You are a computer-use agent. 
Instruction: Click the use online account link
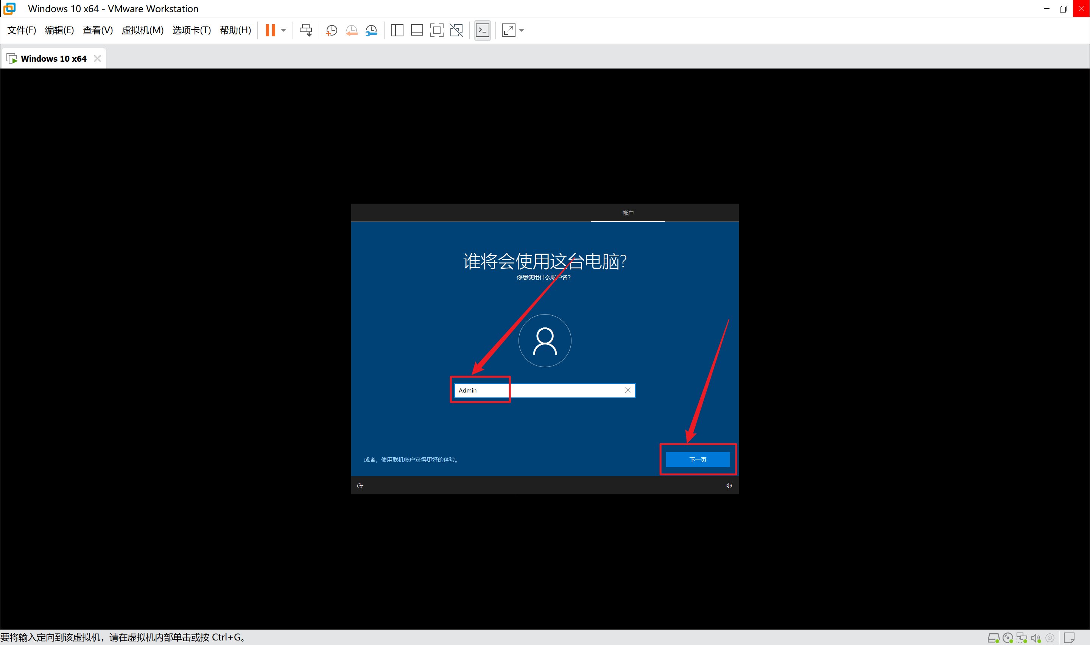tap(411, 460)
